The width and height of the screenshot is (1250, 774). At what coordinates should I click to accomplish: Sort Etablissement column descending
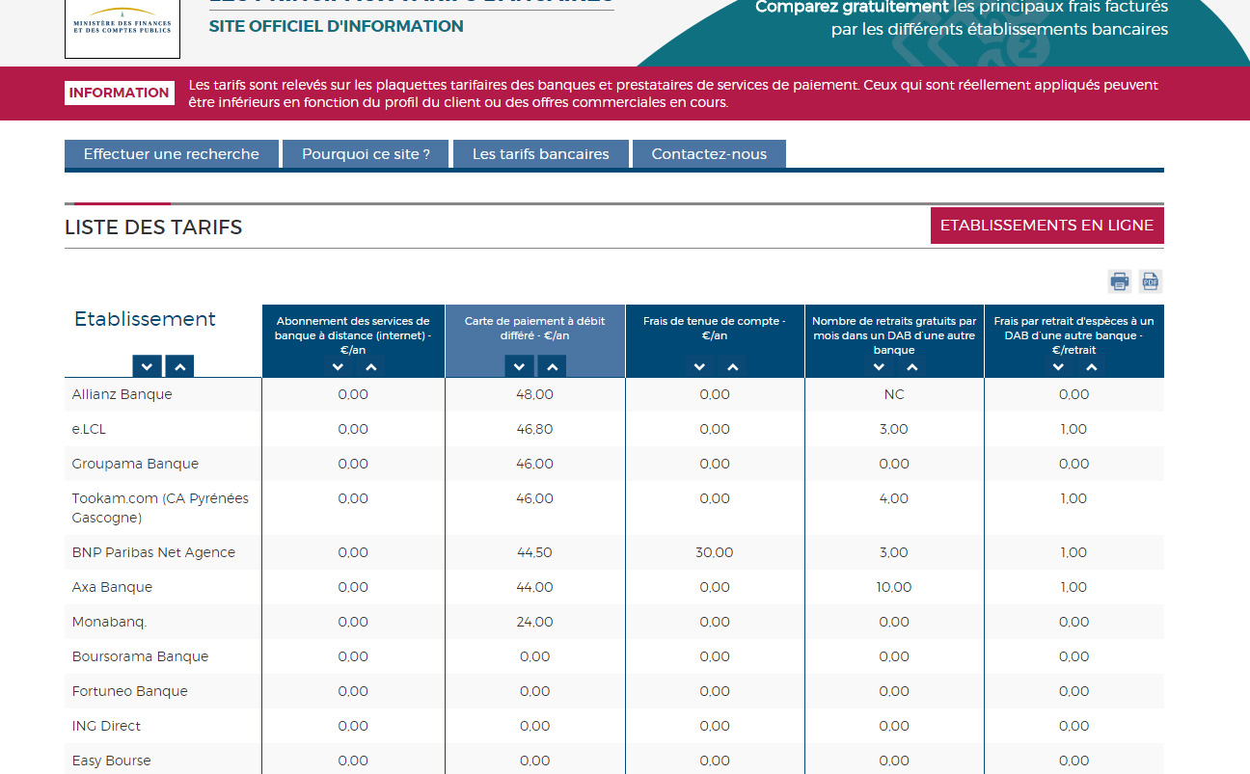click(147, 366)
